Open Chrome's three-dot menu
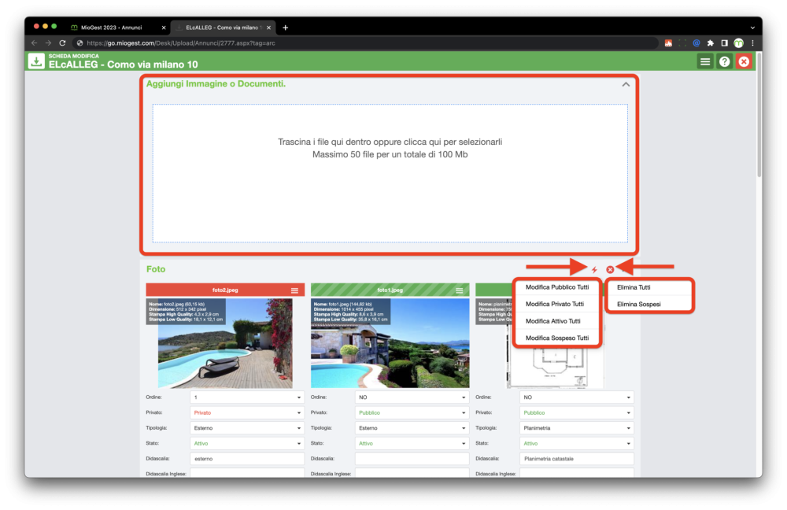 pos(752,43)
